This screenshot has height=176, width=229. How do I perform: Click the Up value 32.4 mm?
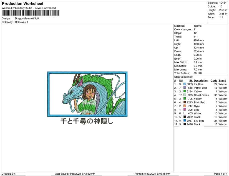[199, 48]
